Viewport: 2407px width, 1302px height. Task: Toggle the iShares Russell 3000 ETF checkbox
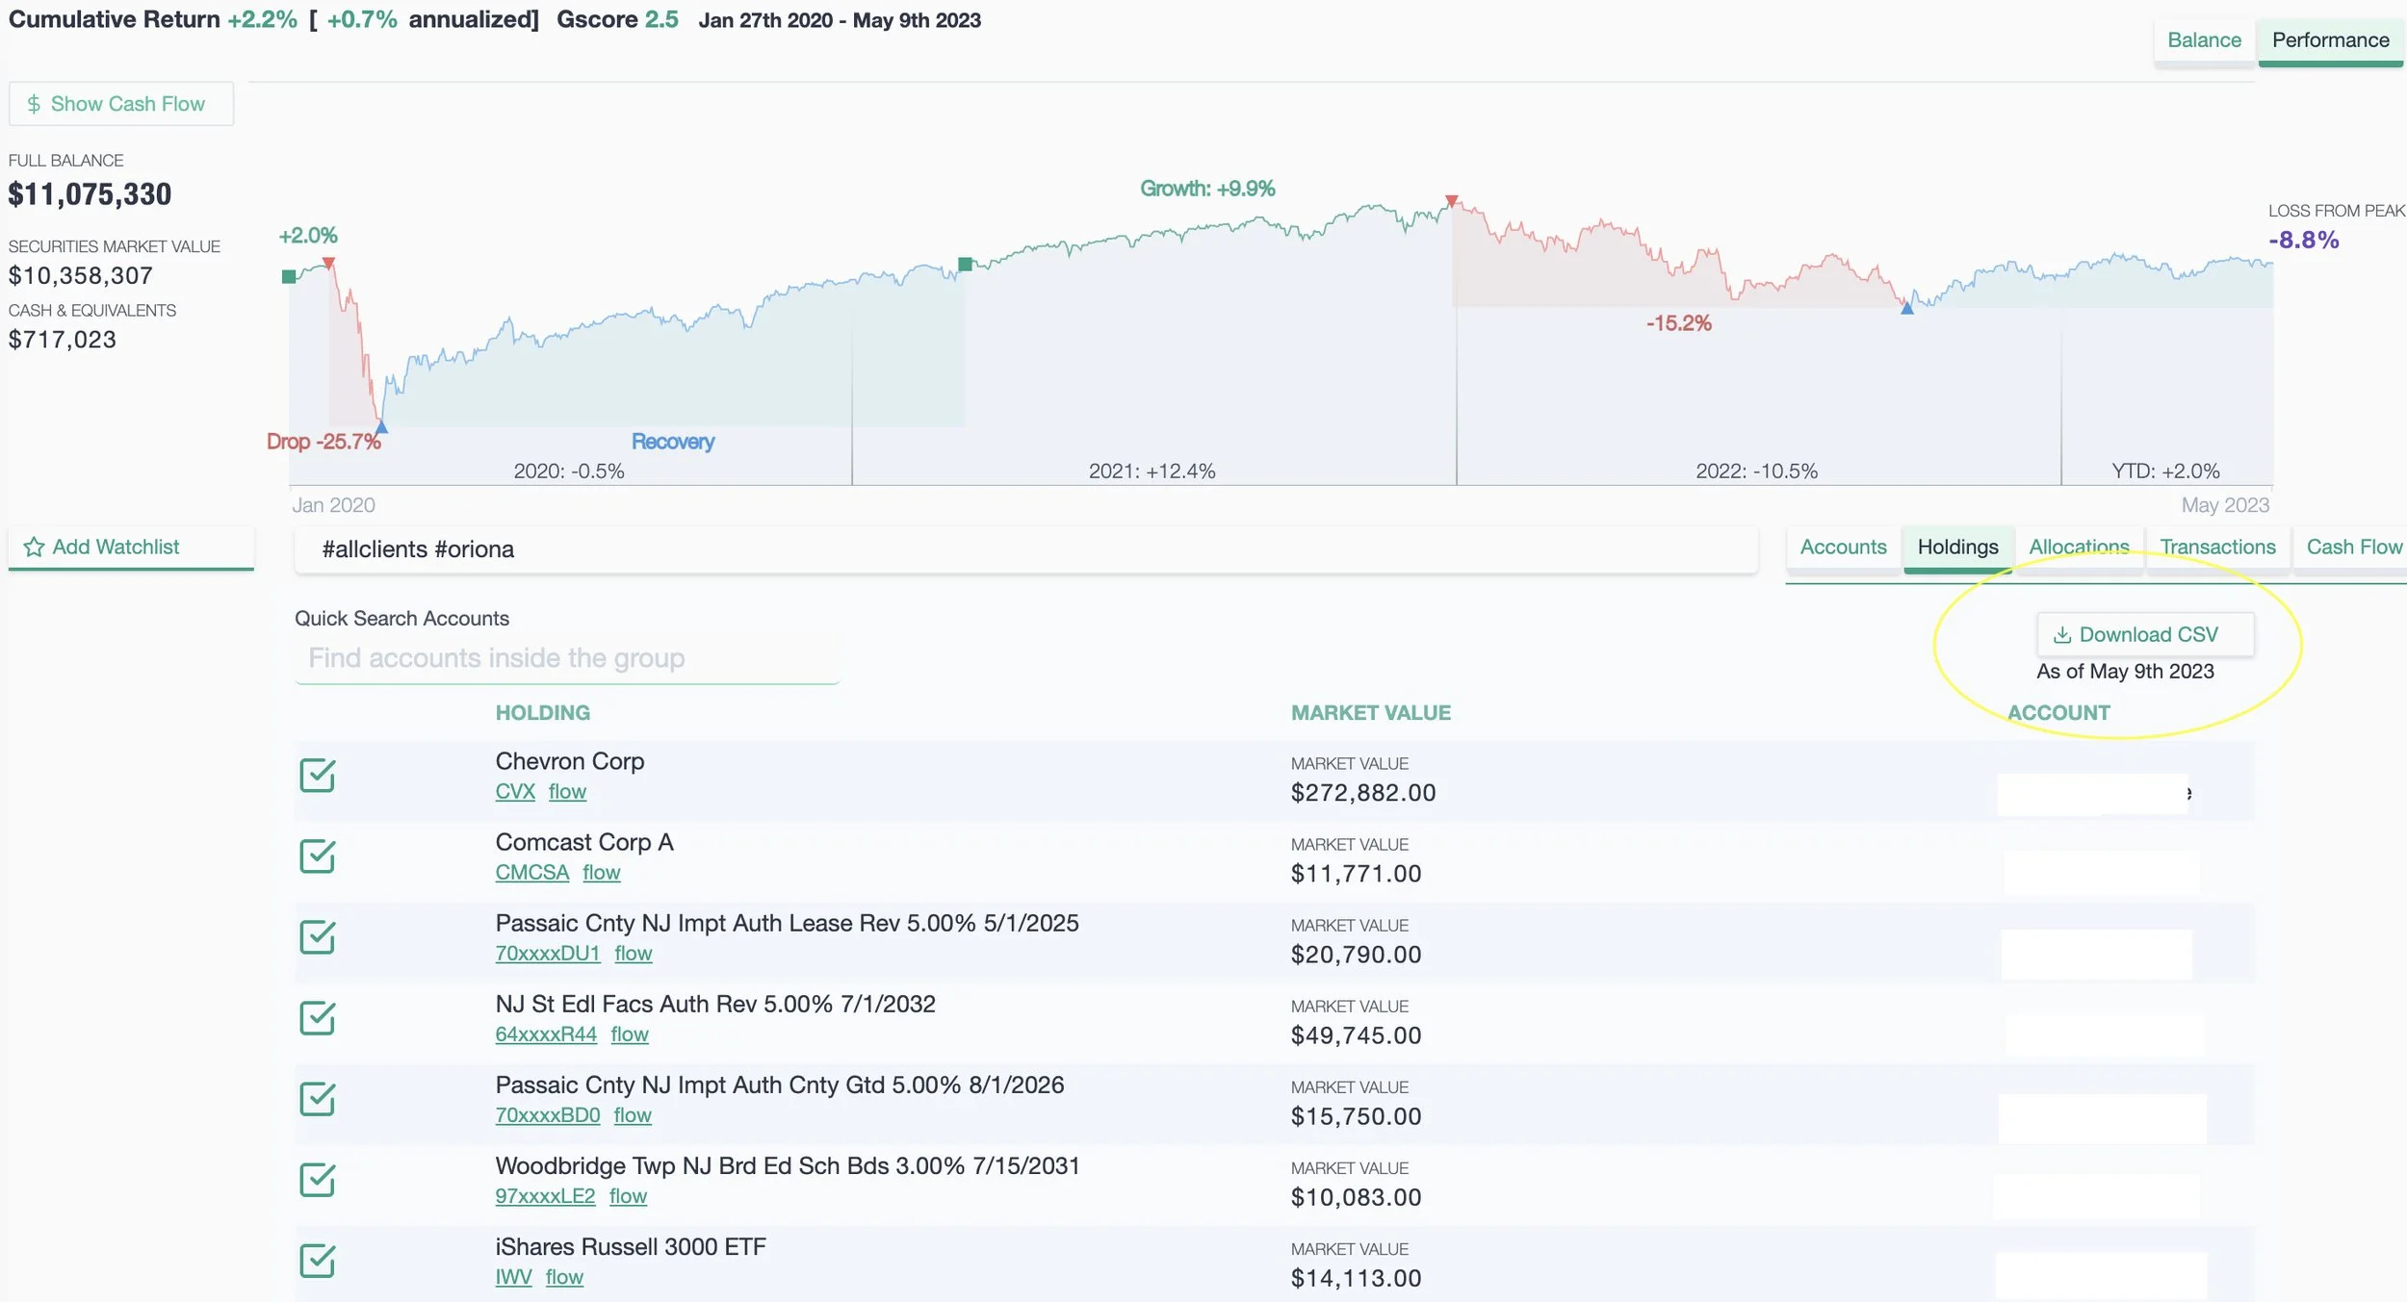(x=317, y=1260)
